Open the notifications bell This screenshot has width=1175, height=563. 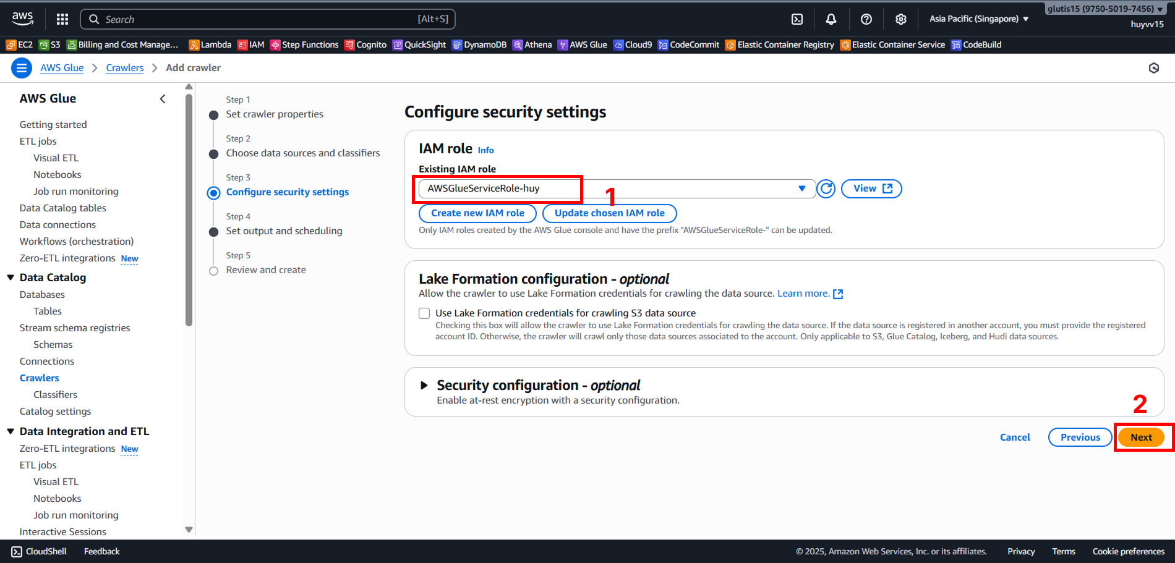831,19
